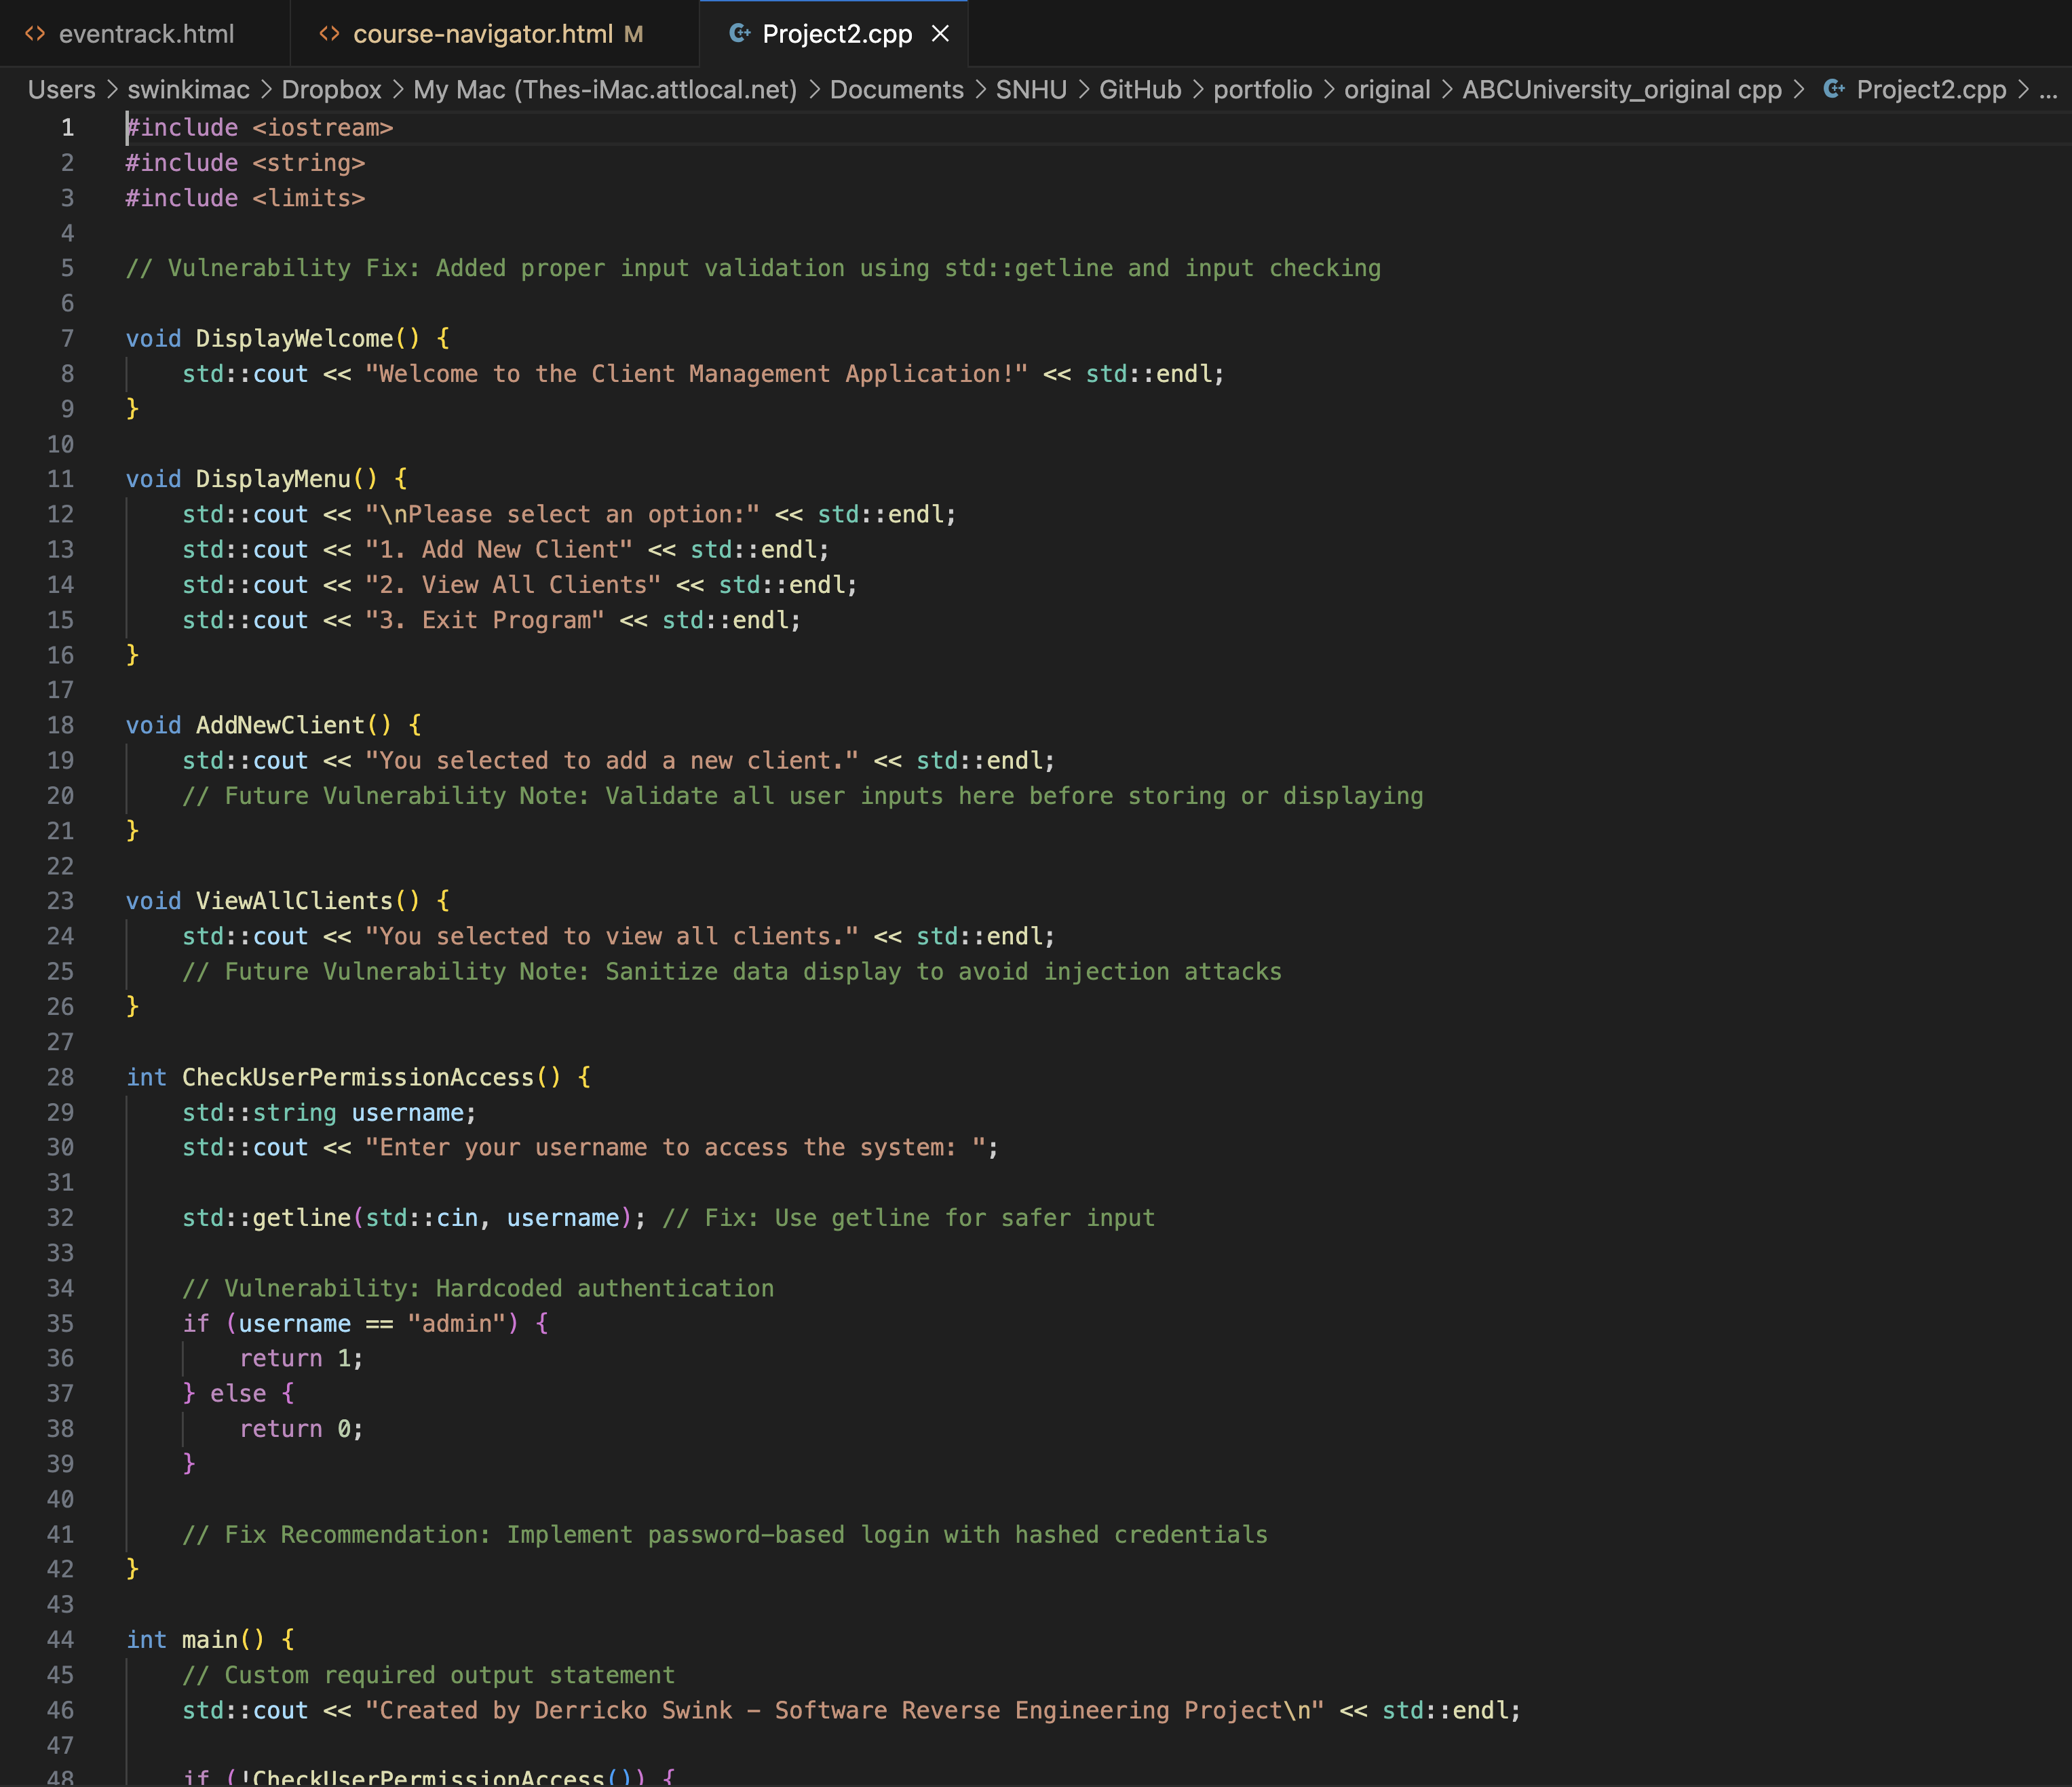
Task: Click the eventrack.html file icon
Action: (35, 34)
